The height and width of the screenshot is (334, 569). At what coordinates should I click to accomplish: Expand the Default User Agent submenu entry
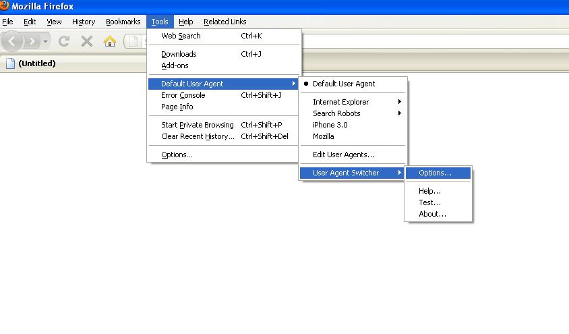[223, 84]
